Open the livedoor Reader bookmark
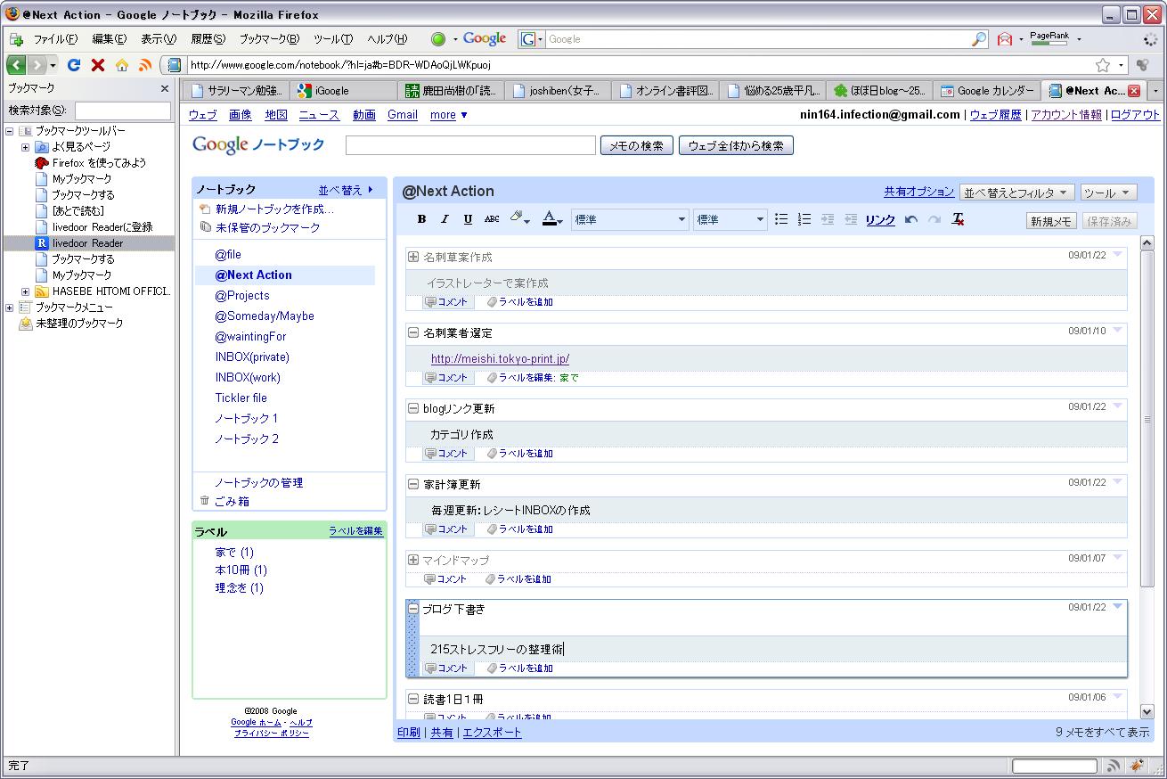1167x779 pixels. [87, 243]
